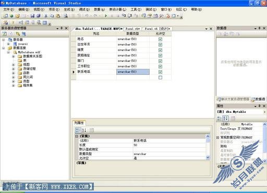
Task: Collapse the 数据连接 tree node
Action: (3, 48)
